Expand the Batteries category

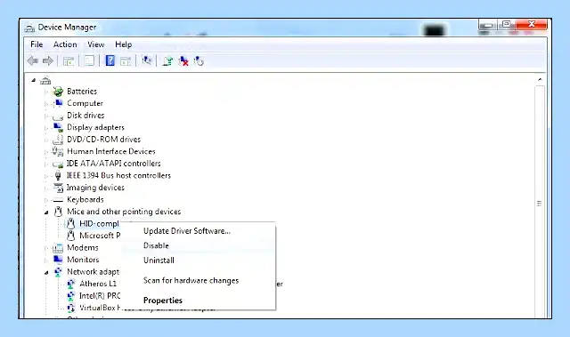(46, 92)
